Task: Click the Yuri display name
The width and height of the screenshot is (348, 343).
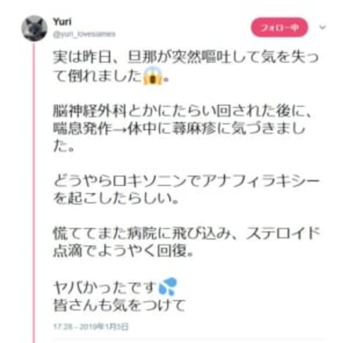Action: (63, 22)
